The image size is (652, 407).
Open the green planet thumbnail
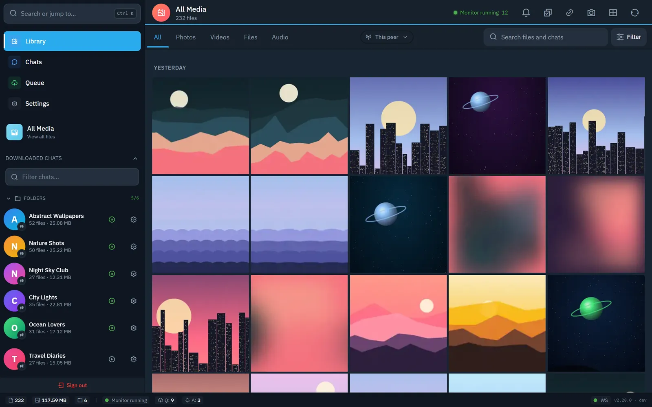(x=596, y=323)
